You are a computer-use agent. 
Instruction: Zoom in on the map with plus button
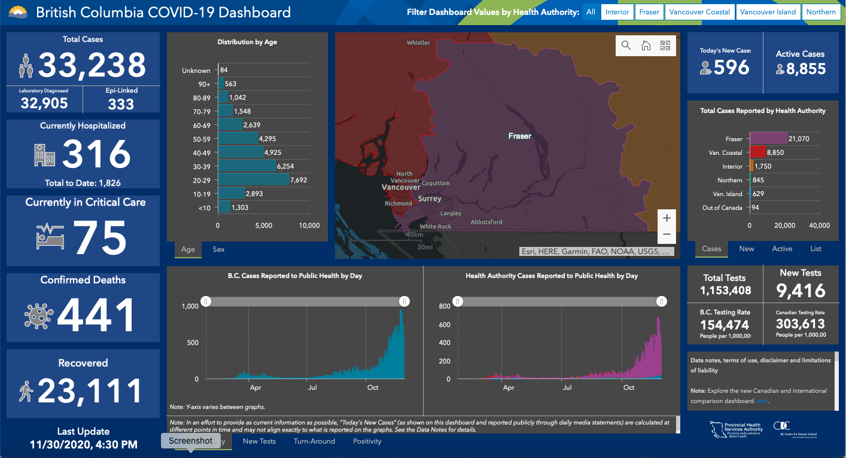[x=667, y=218]
